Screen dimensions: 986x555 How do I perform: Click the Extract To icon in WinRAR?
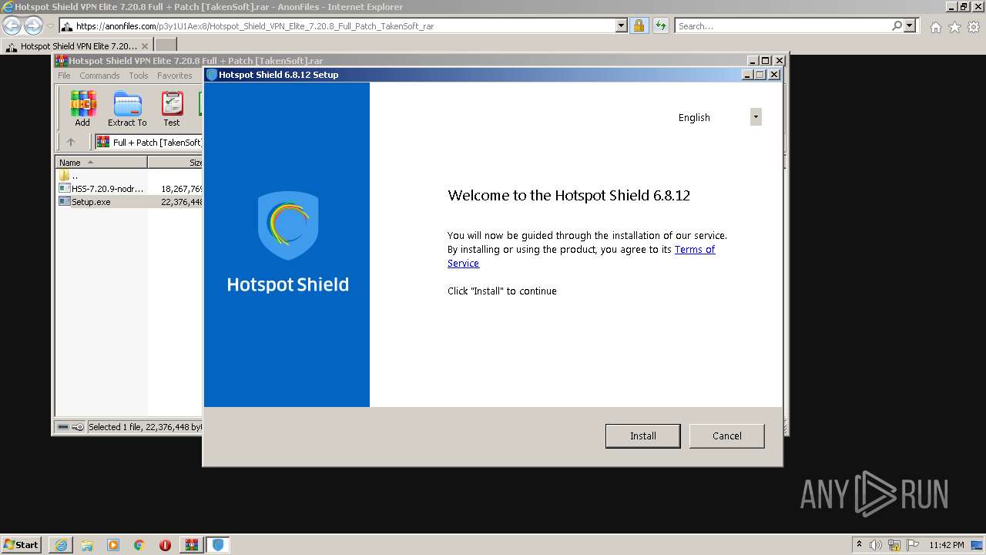[127, 109]
